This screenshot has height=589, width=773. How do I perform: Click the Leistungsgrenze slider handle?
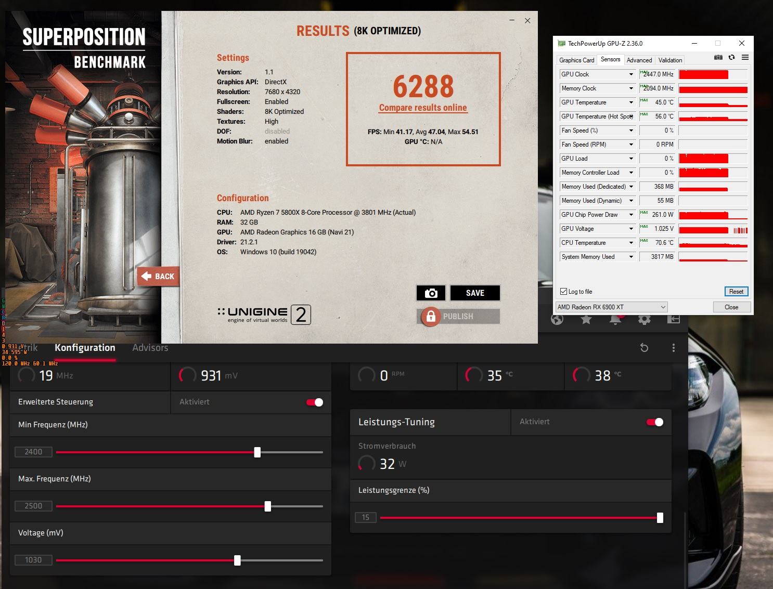coord(660,518)
